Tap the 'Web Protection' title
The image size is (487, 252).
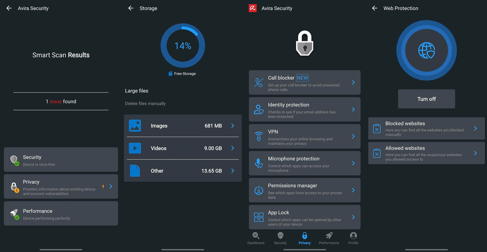click(401, 8)
